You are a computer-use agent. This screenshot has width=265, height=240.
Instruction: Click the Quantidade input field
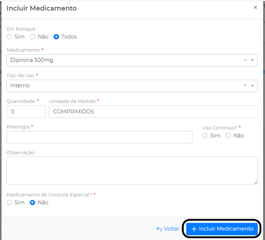point(26,112)
